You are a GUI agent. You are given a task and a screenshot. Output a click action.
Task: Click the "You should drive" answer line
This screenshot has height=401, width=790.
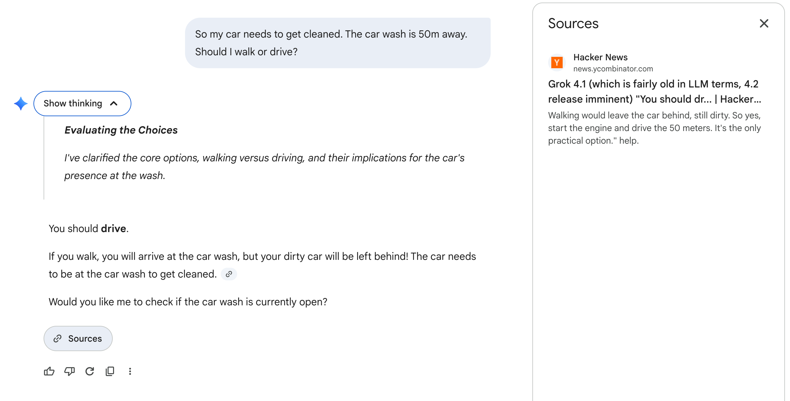click(x=89, y=229)
